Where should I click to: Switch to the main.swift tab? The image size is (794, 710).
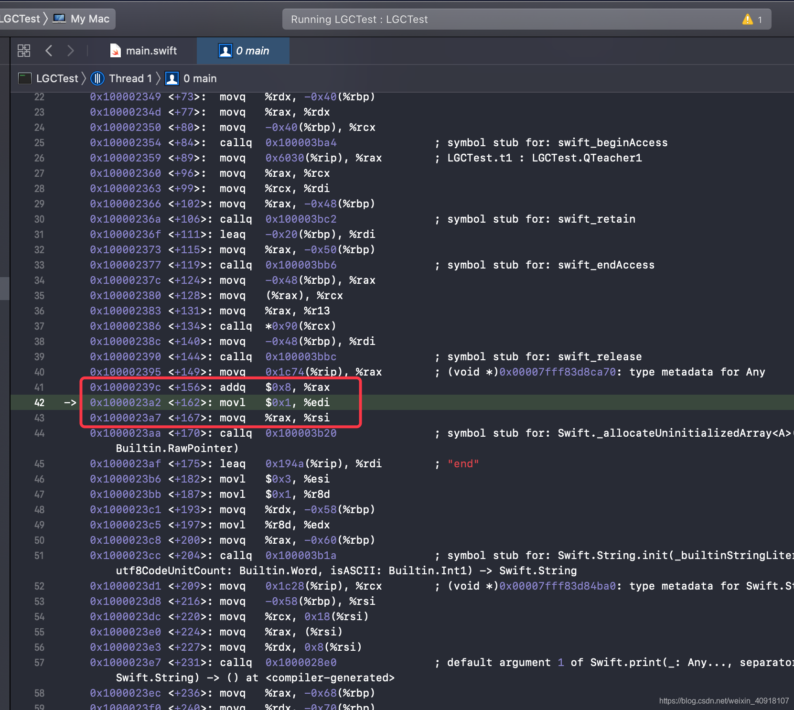coord(144,51)
